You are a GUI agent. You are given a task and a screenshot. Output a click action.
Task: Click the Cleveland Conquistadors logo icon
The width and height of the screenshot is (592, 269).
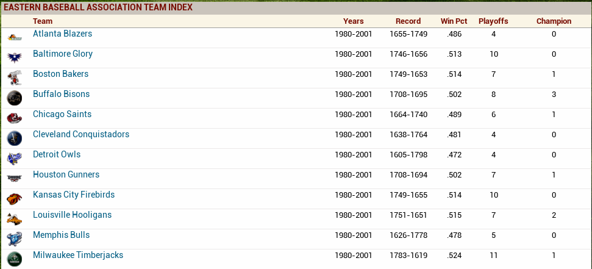point(15,138)
